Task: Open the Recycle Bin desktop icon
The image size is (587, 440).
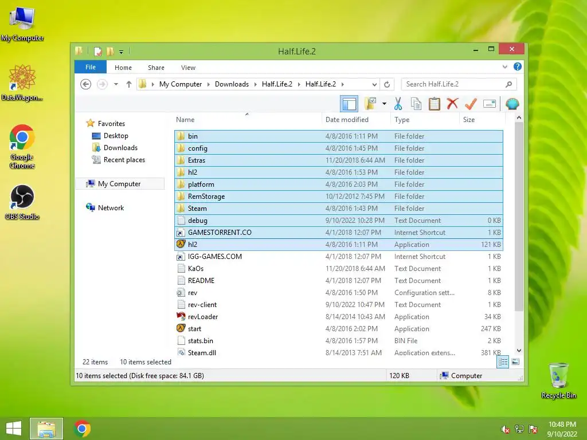Action: point(558,380)
